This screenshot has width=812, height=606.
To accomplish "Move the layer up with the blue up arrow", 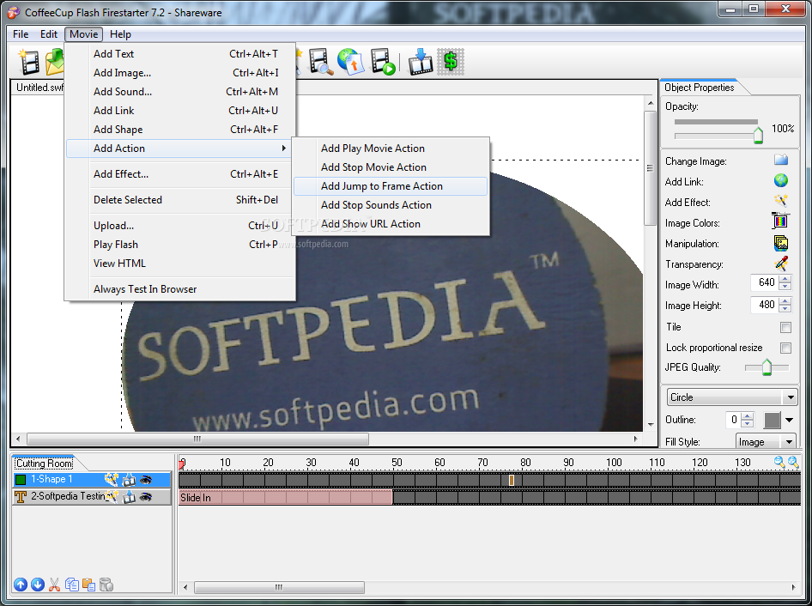I will point(21,585).
